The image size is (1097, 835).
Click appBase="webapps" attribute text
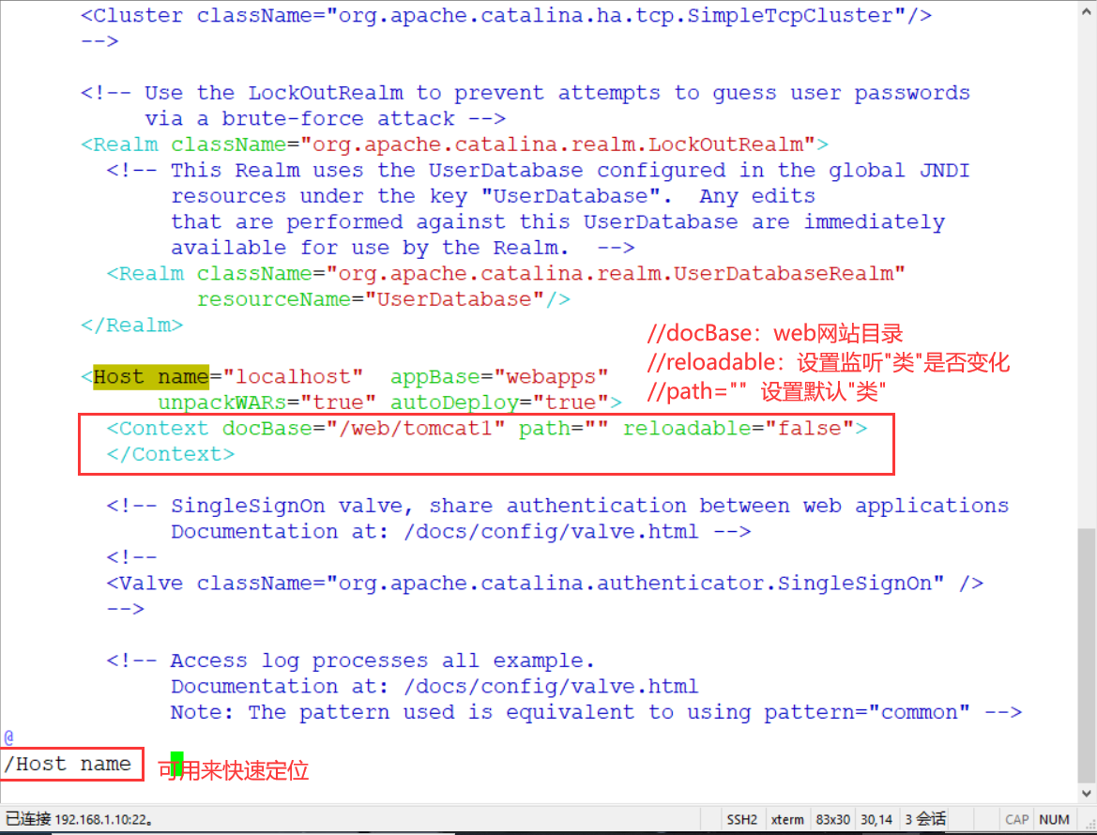(499, 377)
